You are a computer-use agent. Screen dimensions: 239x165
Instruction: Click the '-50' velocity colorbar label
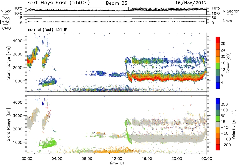(x=225, y=133)
